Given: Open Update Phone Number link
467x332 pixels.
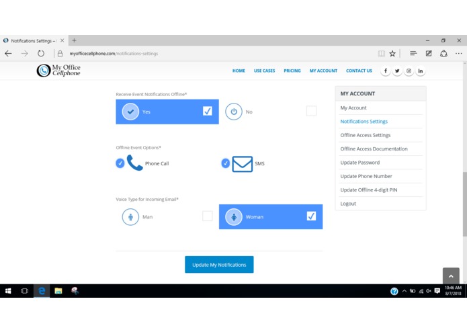Looking at the screenshot, I should (x=366, y=176).
